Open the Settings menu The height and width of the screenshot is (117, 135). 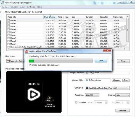pos(31,7)
